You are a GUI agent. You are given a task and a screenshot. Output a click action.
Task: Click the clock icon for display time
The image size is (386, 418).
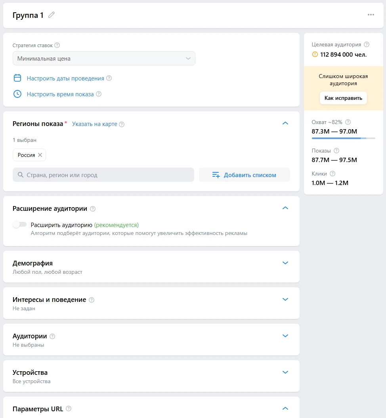coord(17,94)
